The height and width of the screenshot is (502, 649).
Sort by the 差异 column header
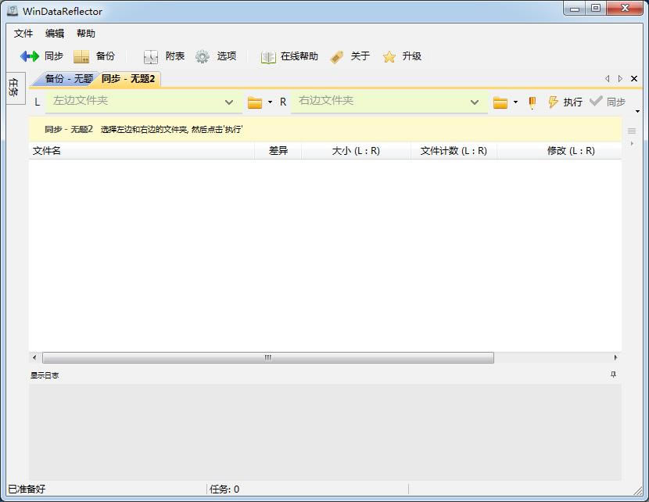(x=278, y=151)
